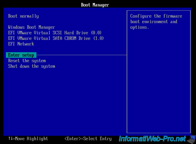Viewport: 196px width, 144px height.
Task: Click the Boot Manager title text
Action: pos(95,5)
